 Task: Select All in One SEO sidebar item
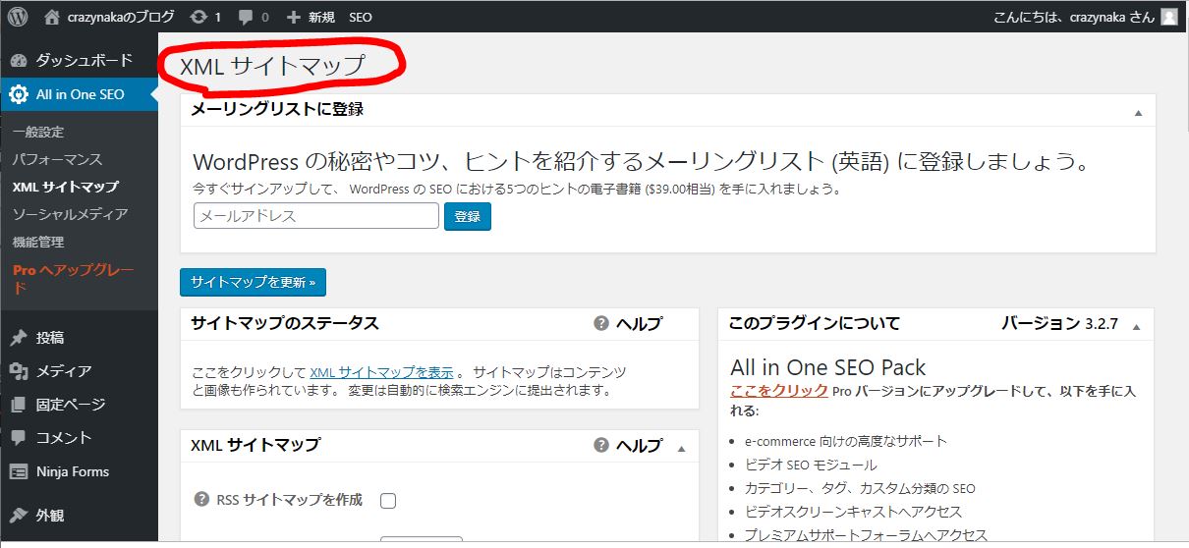click(79, 94)
